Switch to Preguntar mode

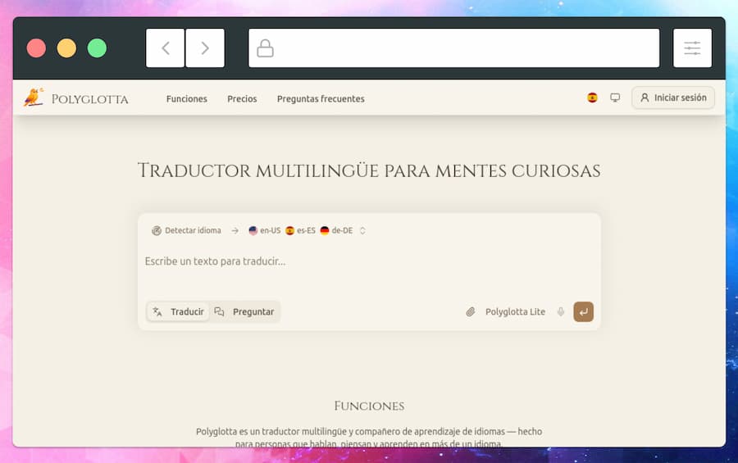244,311
